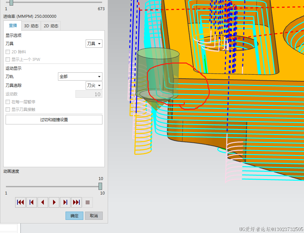Check the 显示上一个 IPW option
Screen dimensions: 304x233
coord(8,60)
